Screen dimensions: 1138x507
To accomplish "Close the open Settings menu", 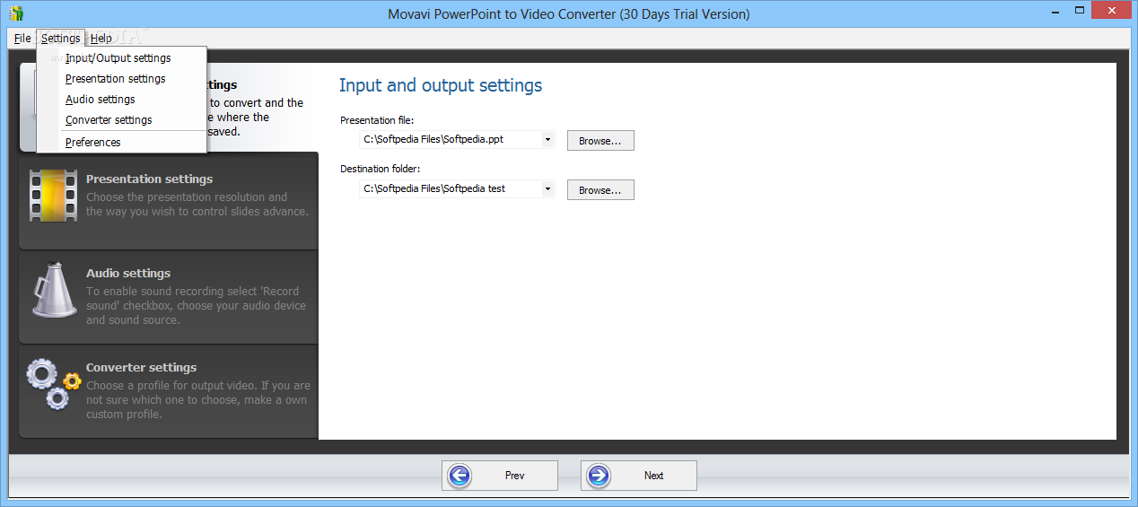I will pyautogui.click(x=61, y=39).
